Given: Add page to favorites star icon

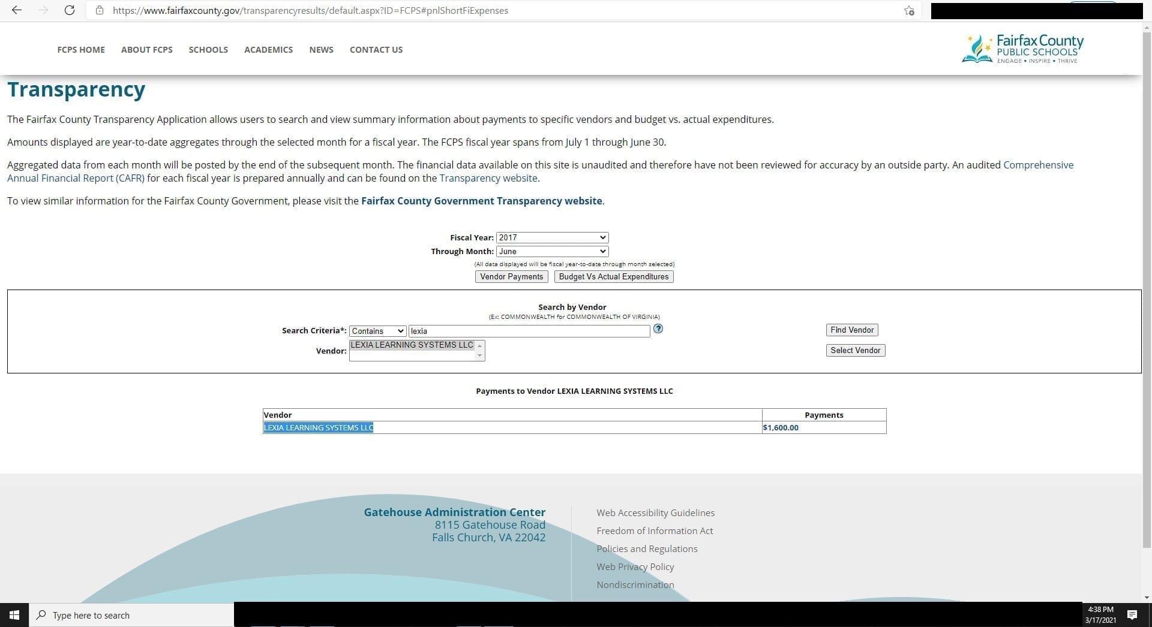Looking at the screenshot, I should (909, 10).
